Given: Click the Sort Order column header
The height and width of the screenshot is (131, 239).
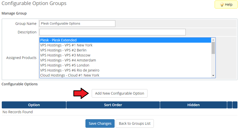Looking at the screenshot, I should pos(113,105).
